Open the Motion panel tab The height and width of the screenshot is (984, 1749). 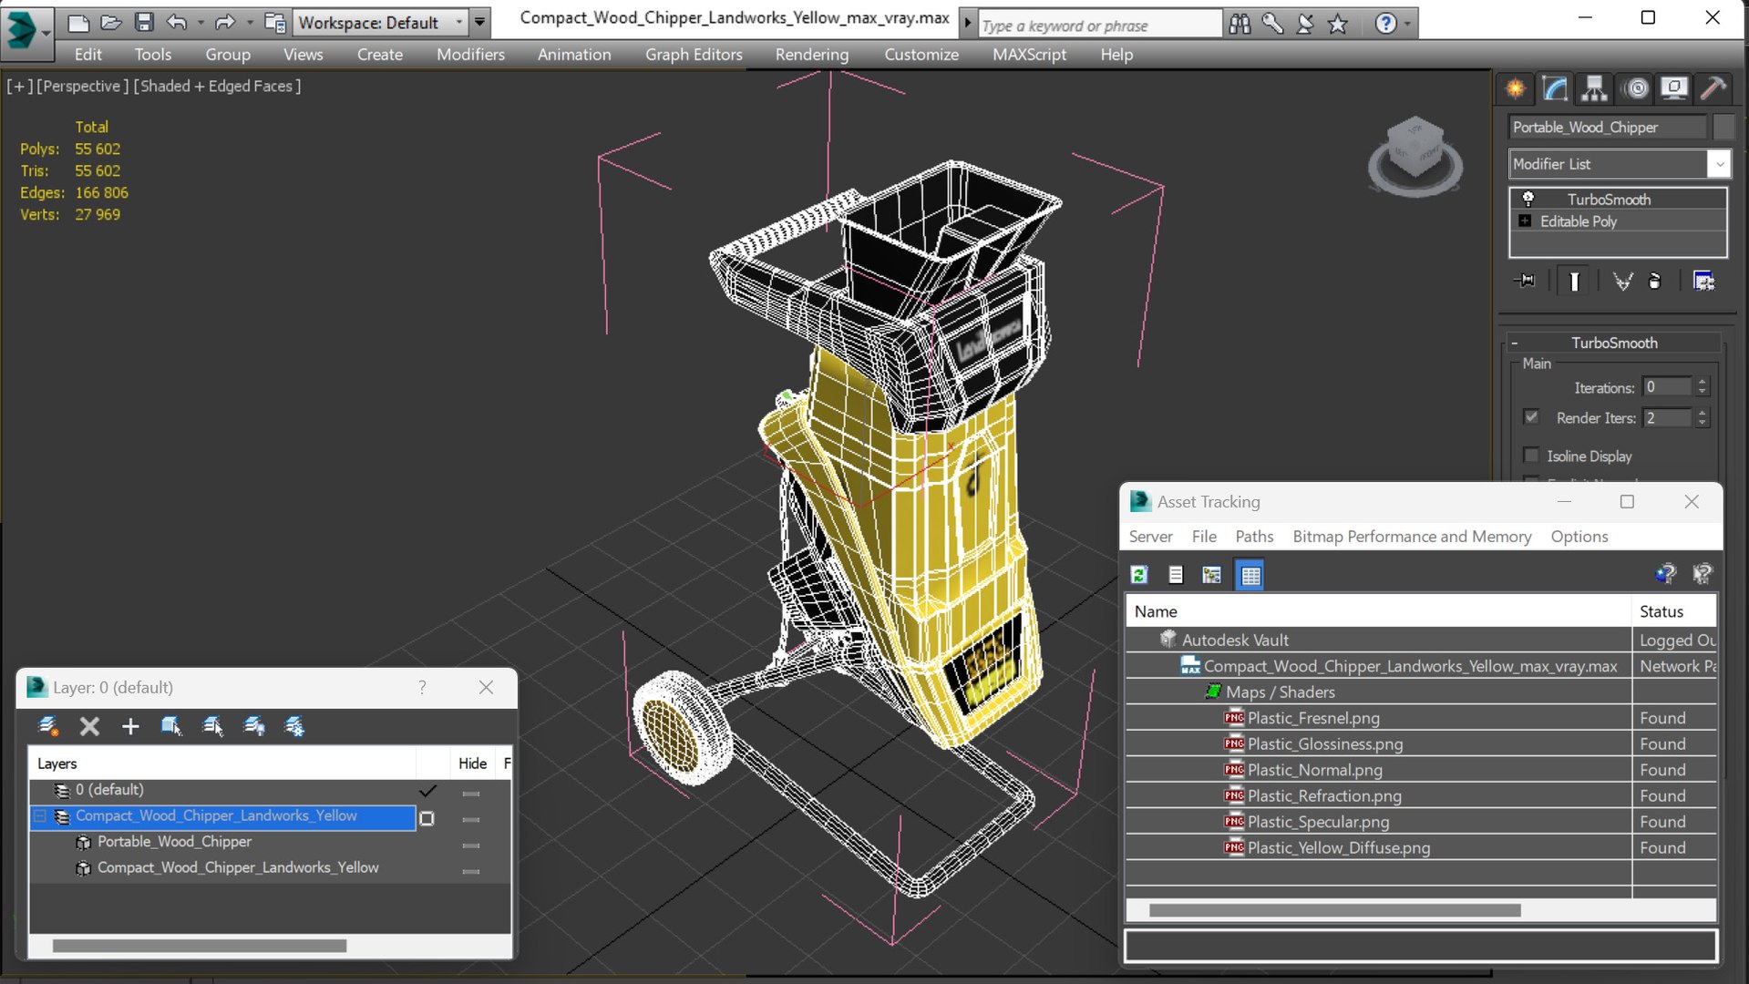click(x=1637, y=88)
